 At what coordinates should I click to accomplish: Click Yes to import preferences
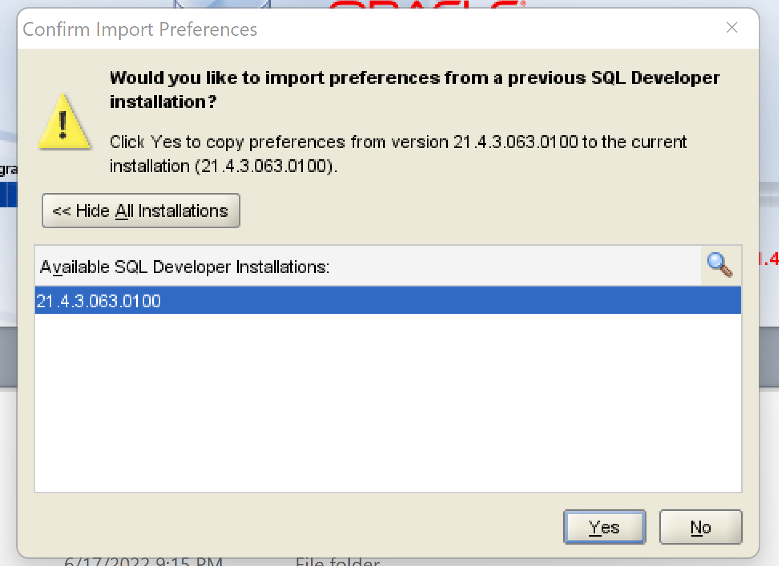pyautogui.click(x=604, y=527)
